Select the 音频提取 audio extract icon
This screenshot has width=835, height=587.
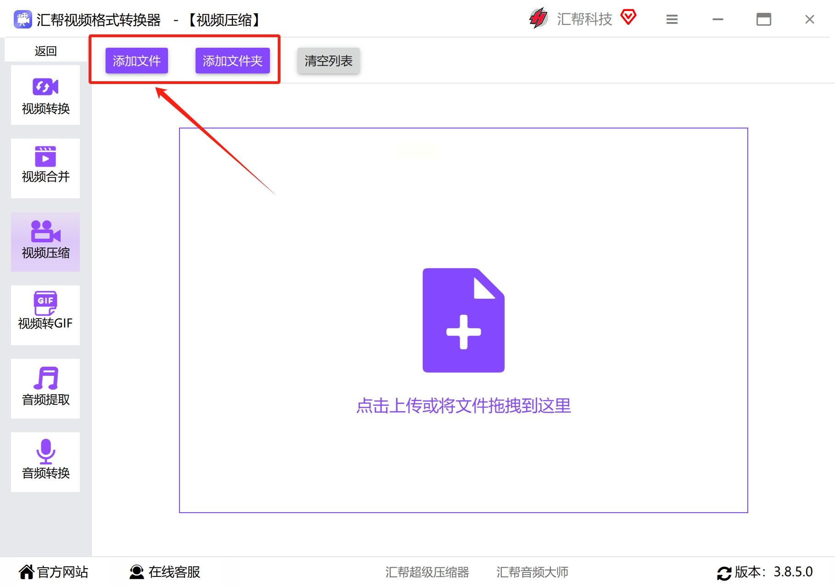46,378
